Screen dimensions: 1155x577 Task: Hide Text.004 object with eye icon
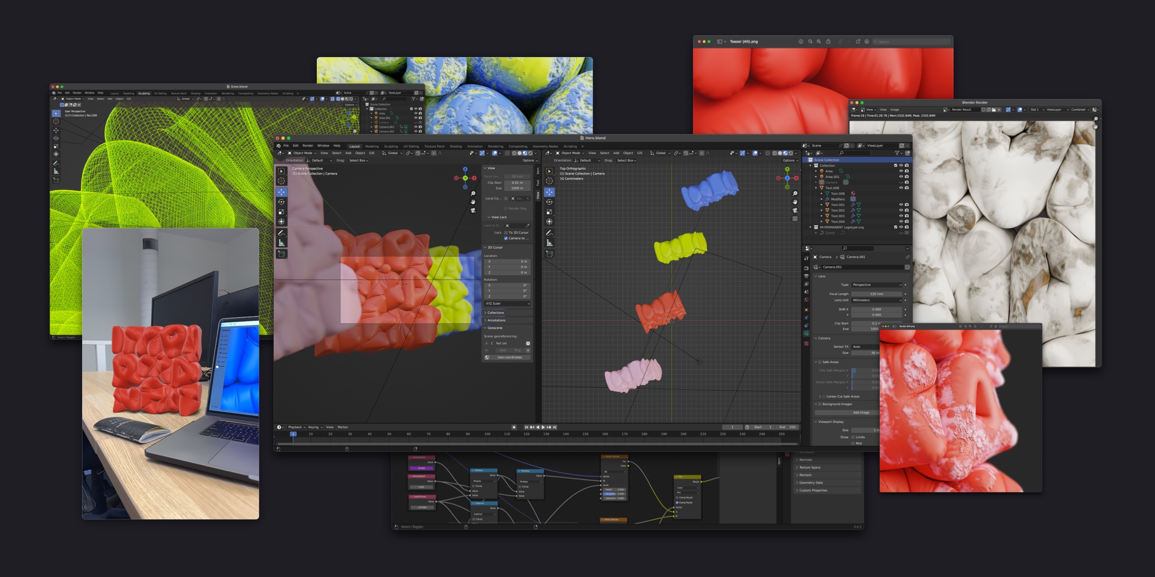[x=901, y=221]
